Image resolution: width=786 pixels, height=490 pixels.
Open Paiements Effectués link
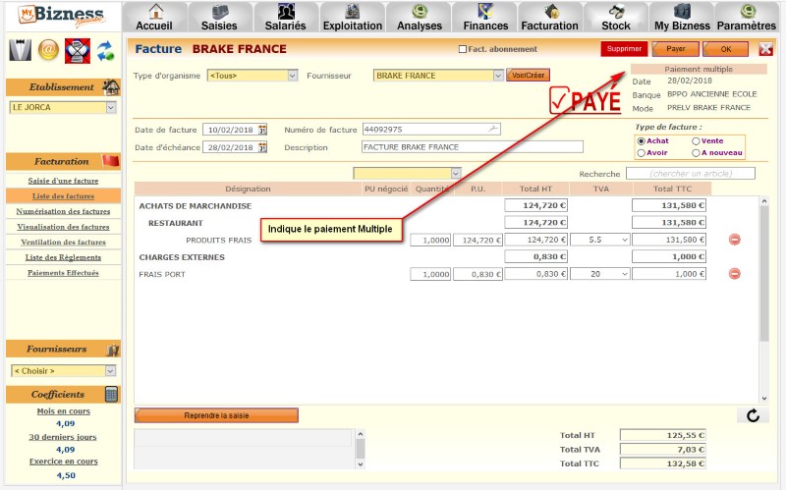pyautogui.click(x=63, y=273)
